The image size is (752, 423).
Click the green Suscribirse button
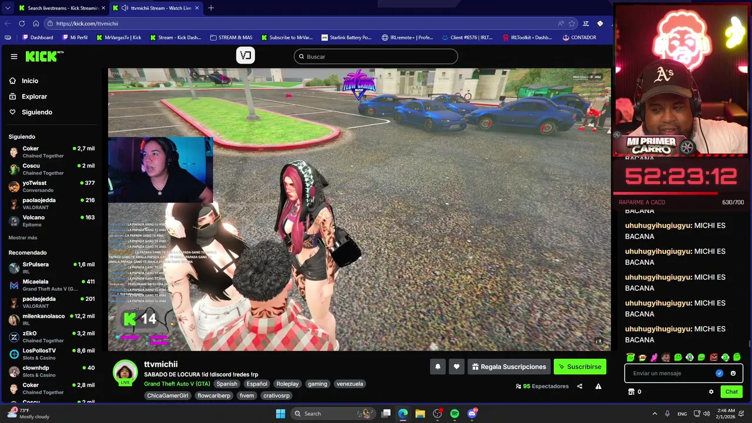580,367
